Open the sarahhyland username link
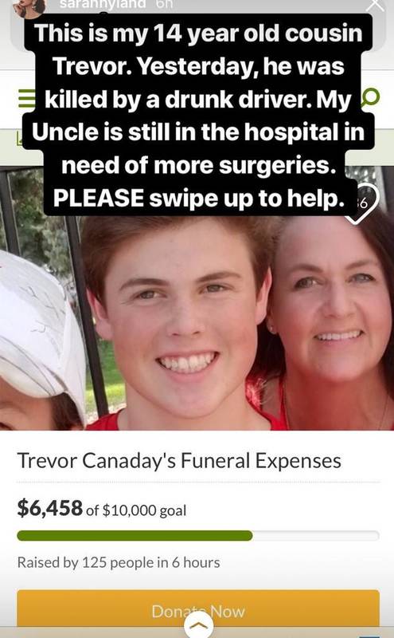 click(x=103, y=5)
